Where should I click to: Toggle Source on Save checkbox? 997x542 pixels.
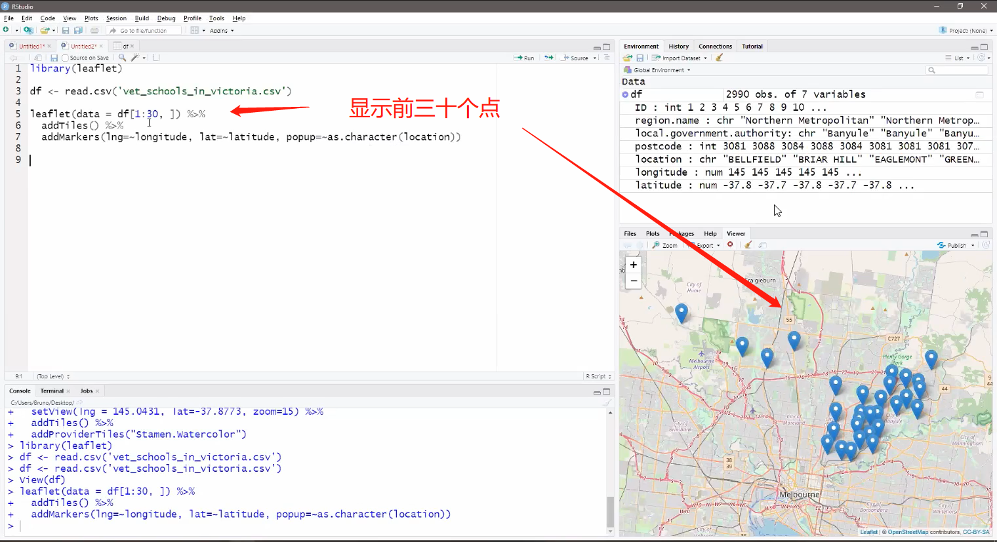click(x=65, y=58)
